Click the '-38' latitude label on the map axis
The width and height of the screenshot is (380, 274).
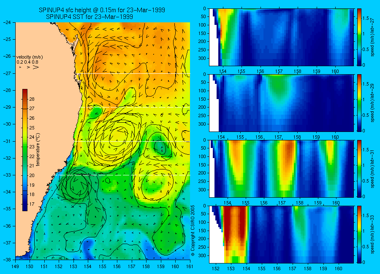coord(7,260)
